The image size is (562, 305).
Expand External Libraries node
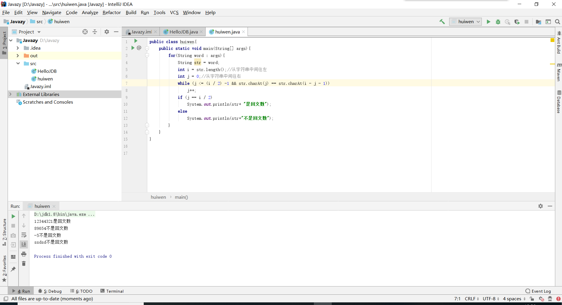click(x=11, y=94)
